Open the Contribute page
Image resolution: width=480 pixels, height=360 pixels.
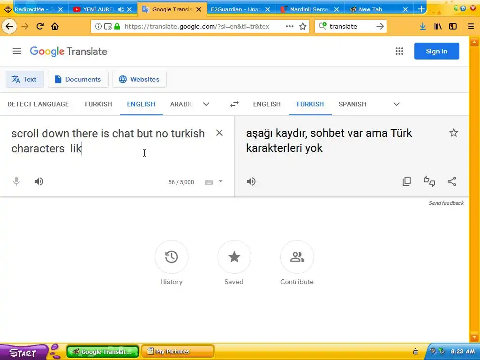click(x=297, y=257)
